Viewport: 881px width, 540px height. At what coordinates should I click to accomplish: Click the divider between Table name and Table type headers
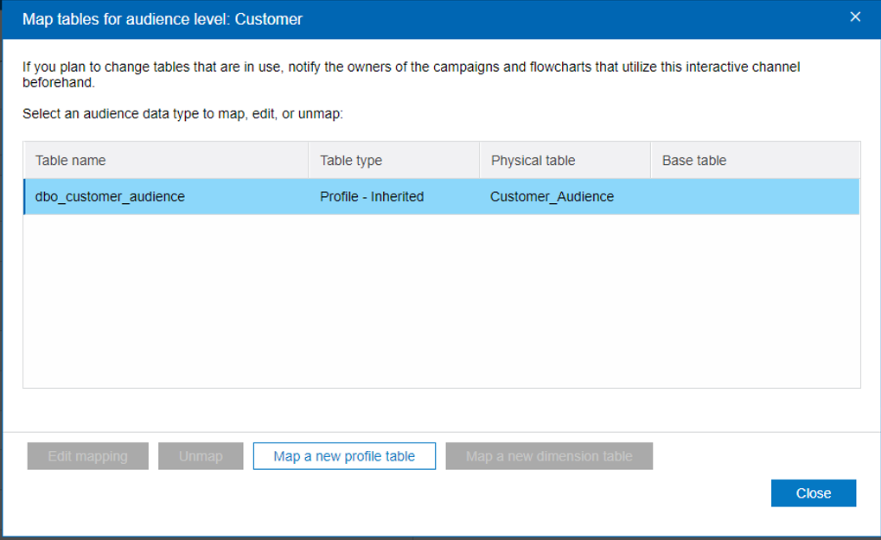click(x=309, y=160)
